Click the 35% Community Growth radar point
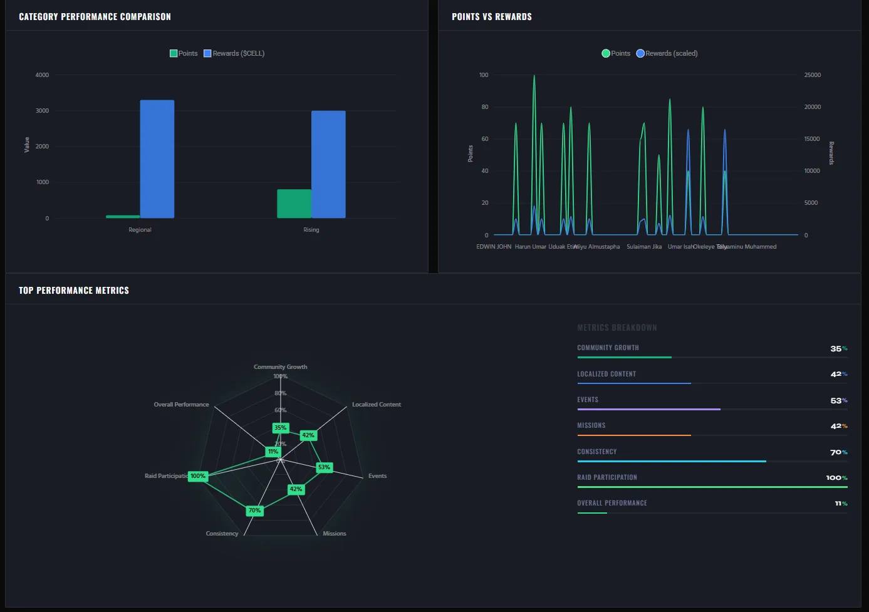The height and width of the screenshot is (612, 869). pyautogui.click(x=281, y=428)
